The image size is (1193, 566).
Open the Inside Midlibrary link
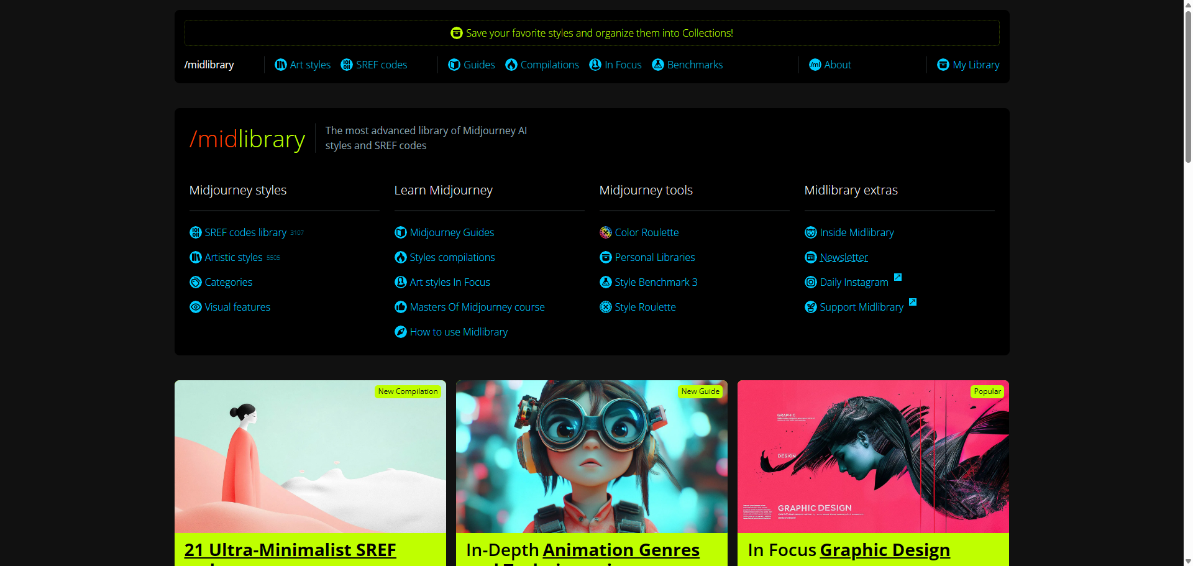click(x=849, y=232)
